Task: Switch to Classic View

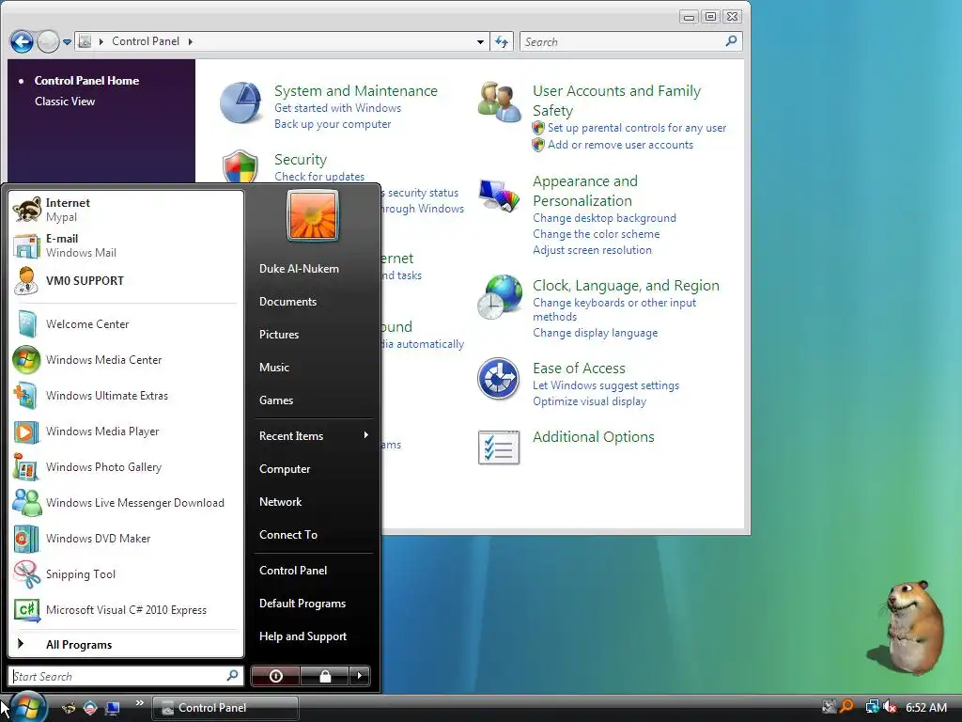Action: tap(65, 102)
